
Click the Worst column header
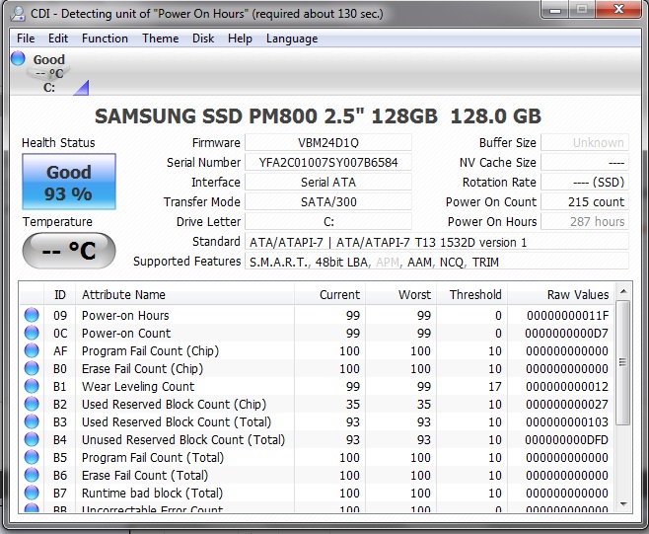click(x=401, y=294)
